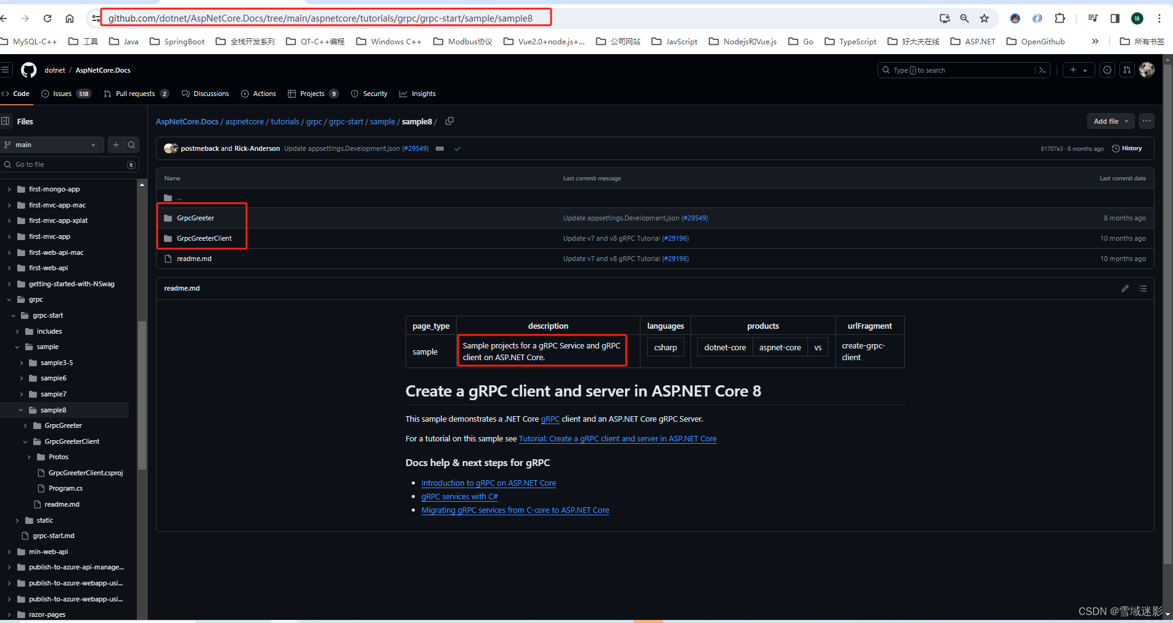Collapse the Files tree panel icon
Screen dimensions: 1173x623
coord(6,121)
